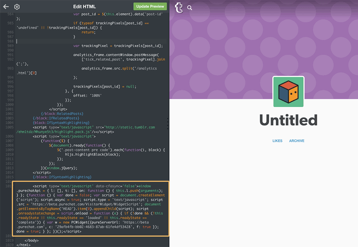Click '})(window.jQuery);' line
The width and height of the screenshot is (358, 247).
click(59, 168)
